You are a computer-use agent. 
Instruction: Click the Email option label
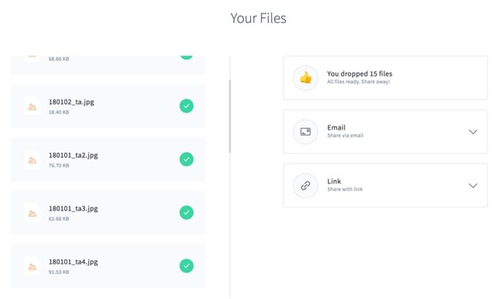pos(336,128)
